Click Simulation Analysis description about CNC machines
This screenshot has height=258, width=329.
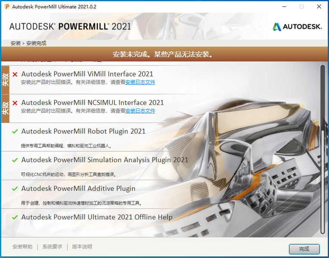pyautogui.click(x=68, y=175)
